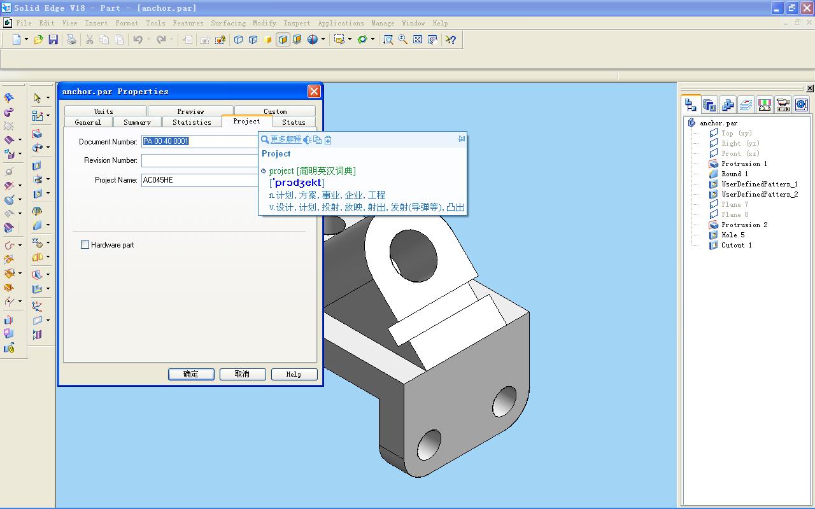Viewport: 815px width, 509px height.
Task: Click the pin icon on the dictionary popup
Action: [x=461, y=139]
